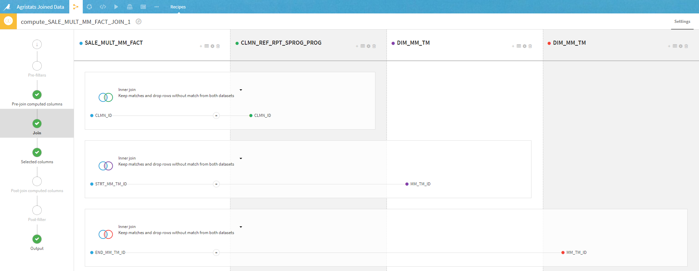Click the orange join recipe icon
Screen dimensions: 699x271
(x=8, y=21)
